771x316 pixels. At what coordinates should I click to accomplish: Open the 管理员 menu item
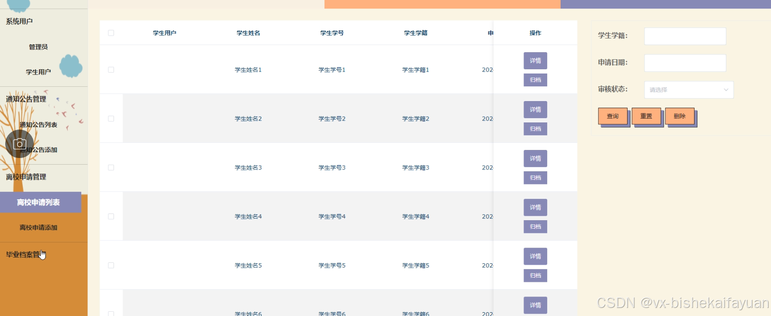click(38, 47)
